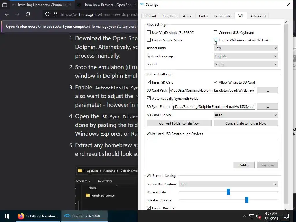Click the SD Card Path text field
The height and width of the screenshot is (222, 296).
212,90
